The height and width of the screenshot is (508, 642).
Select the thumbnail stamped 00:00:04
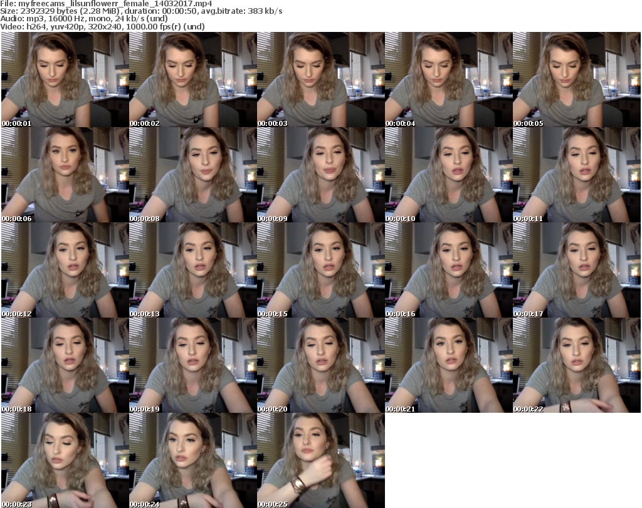[449, 80]
